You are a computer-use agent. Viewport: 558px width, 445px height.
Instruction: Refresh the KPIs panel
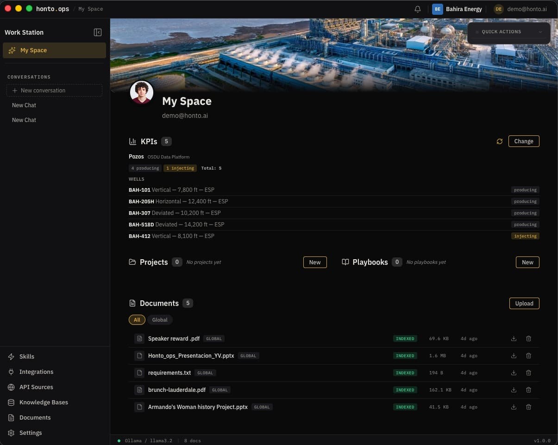pyautogui.click(x=500, y=141)
